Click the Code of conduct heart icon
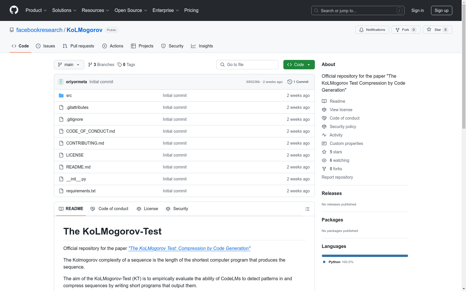Image resolution: width=466 pixels, height=291 pixels. (324, 118)
